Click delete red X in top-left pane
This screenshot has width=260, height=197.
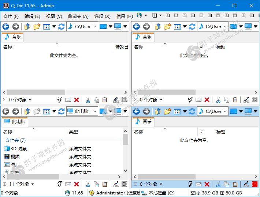77,100
